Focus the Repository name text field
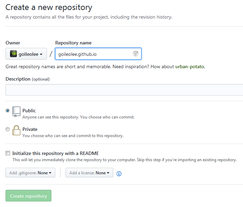This screenshot has width=243, height=207. click(93, 54)
